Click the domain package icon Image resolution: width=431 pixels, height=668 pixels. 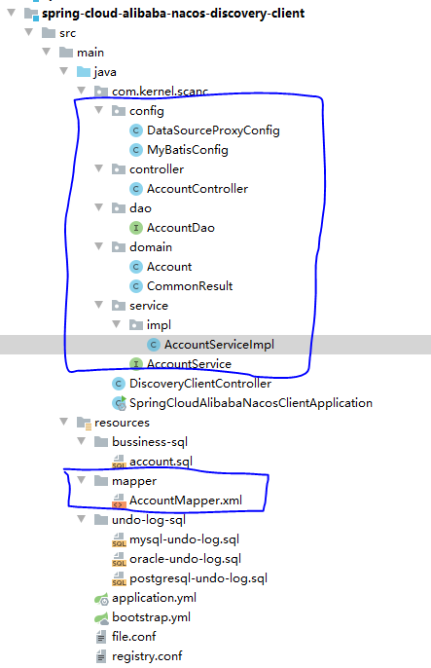tap(119, 247)
